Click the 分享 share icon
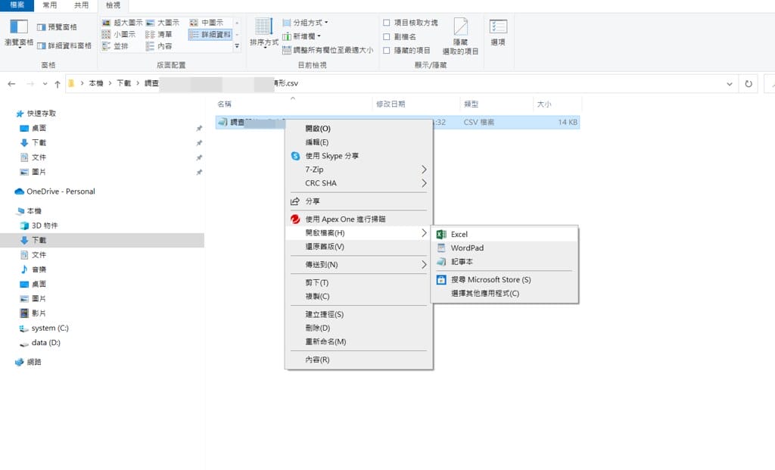This screenshot has height=470, width=775. [x=295, y=201]
